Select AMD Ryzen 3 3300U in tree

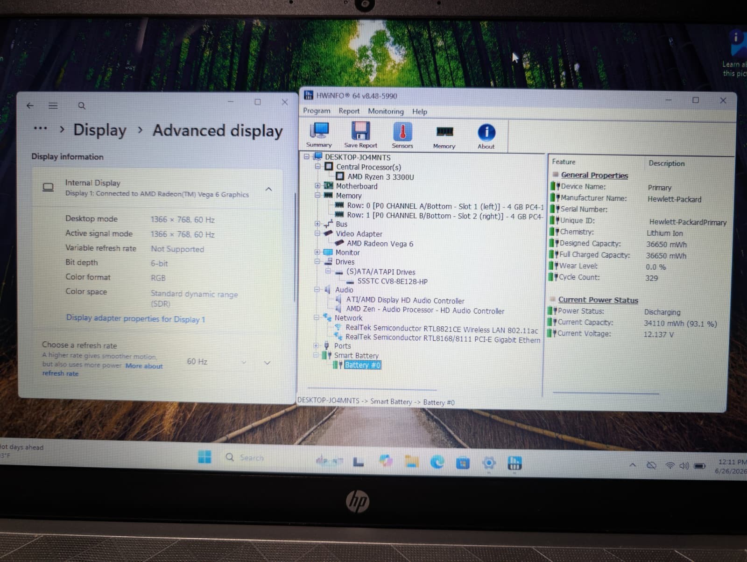click(x=381, y=176)
